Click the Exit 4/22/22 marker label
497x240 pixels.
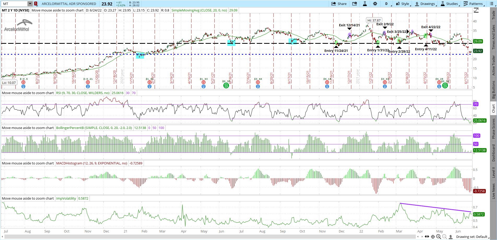431,27
